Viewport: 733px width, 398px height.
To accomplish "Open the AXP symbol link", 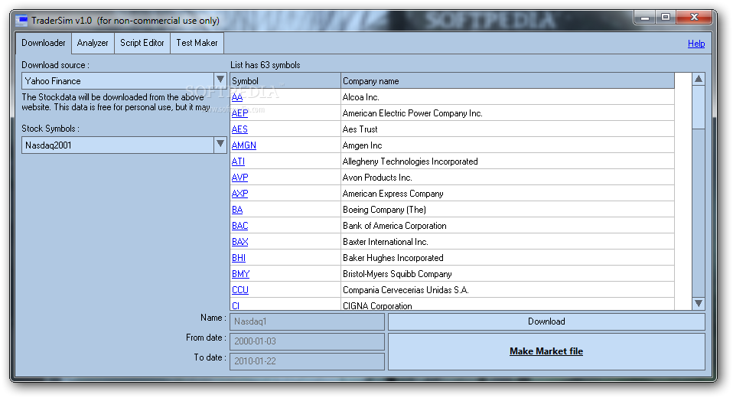I will click(x=239, y=194).
